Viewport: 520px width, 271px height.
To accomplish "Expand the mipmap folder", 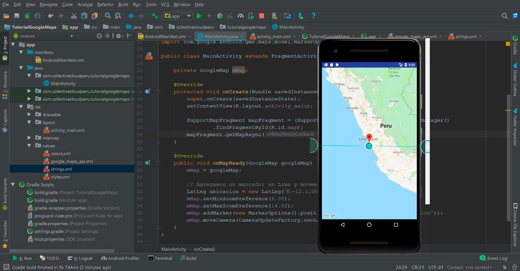I will pyautogui.click(x=29, y=138).
